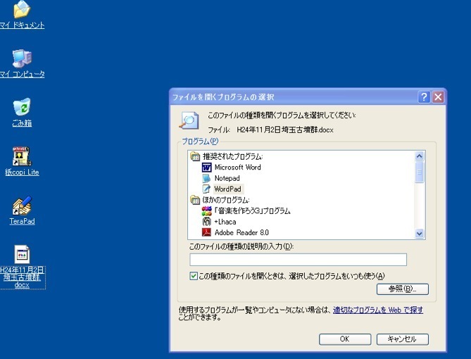Click the 参照(B)... browse button
The width and height of the screenshot is (471, 359).
point(403,289)
